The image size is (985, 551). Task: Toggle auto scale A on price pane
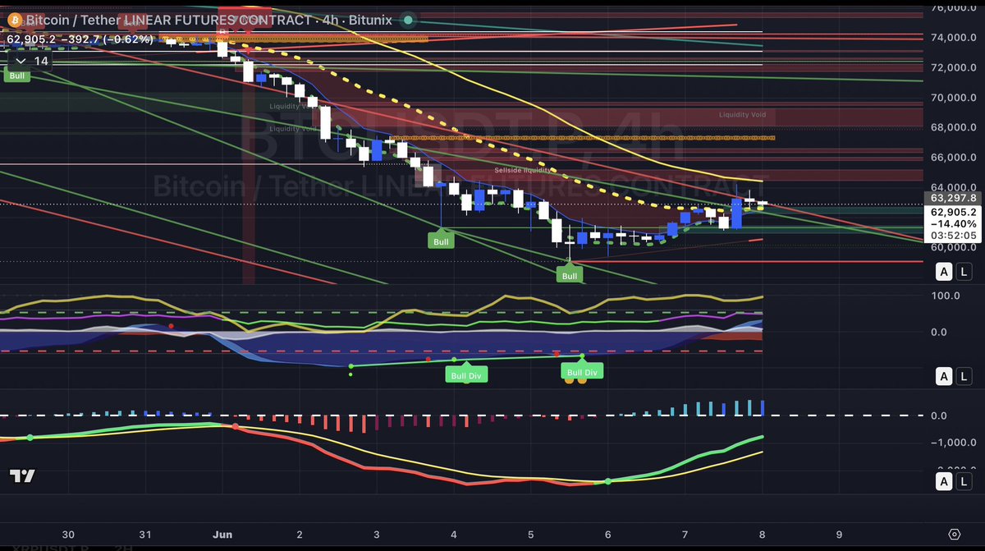tap(944, 272)
